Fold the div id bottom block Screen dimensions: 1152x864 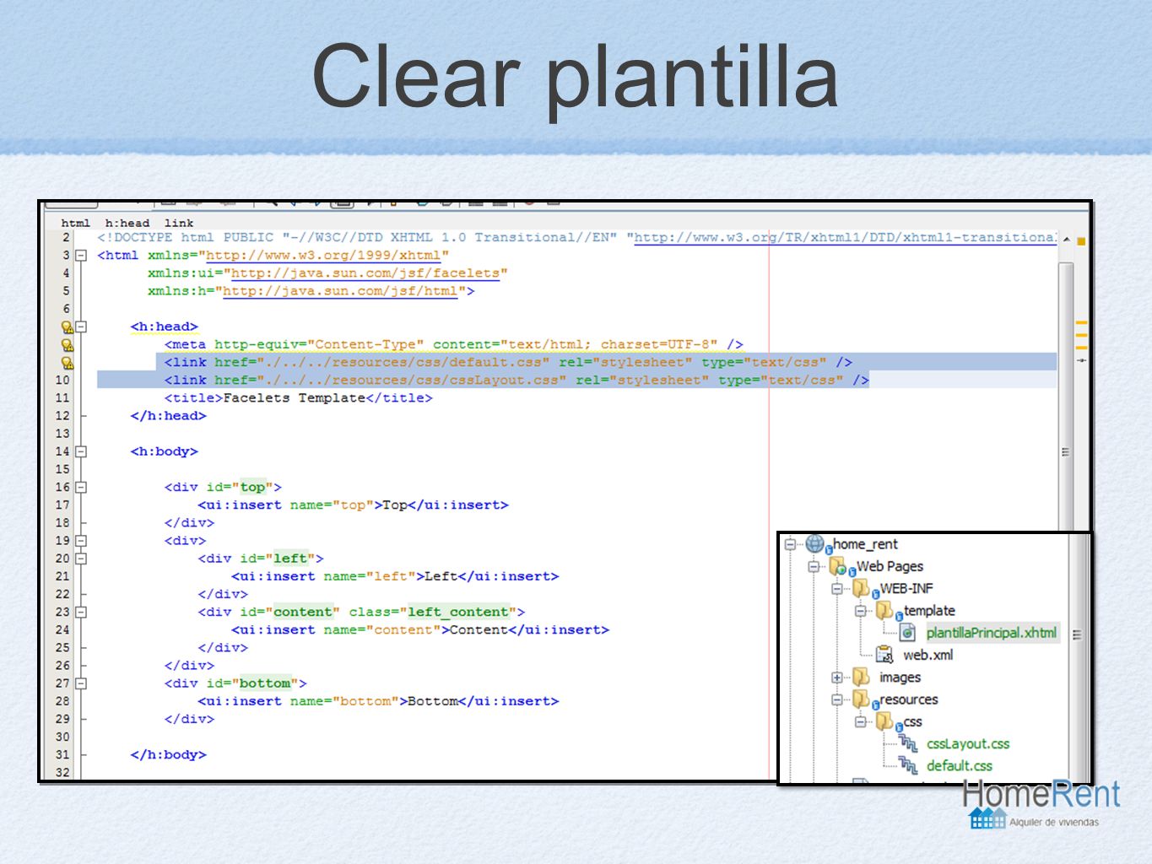coord(81,683)
